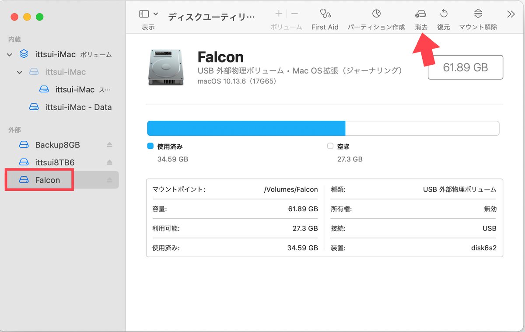Collapse the greyed ittsui-iMac subitem
525x332 pixels.
tap(19, 72)
